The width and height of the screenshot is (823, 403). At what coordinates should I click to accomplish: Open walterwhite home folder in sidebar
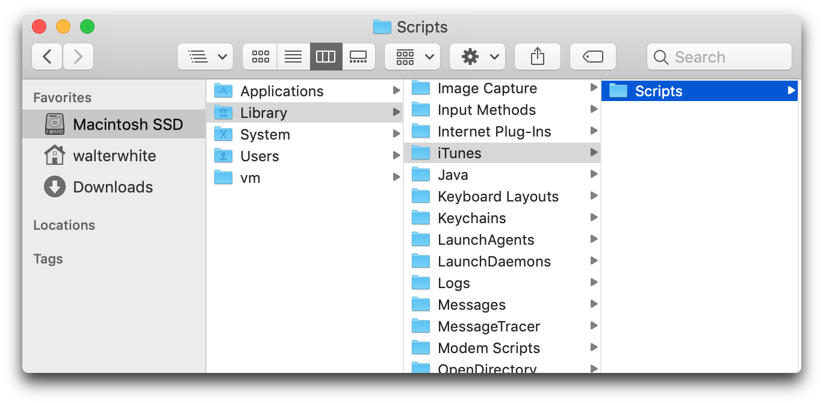(x=114, y=156)
